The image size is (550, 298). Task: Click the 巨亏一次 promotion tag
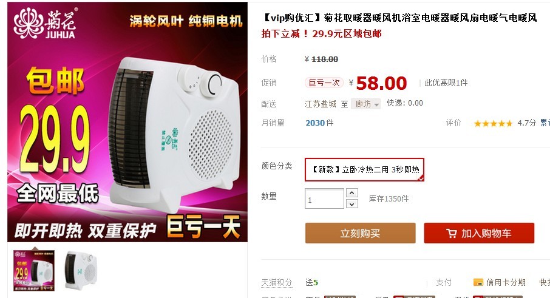coord(324,83)
